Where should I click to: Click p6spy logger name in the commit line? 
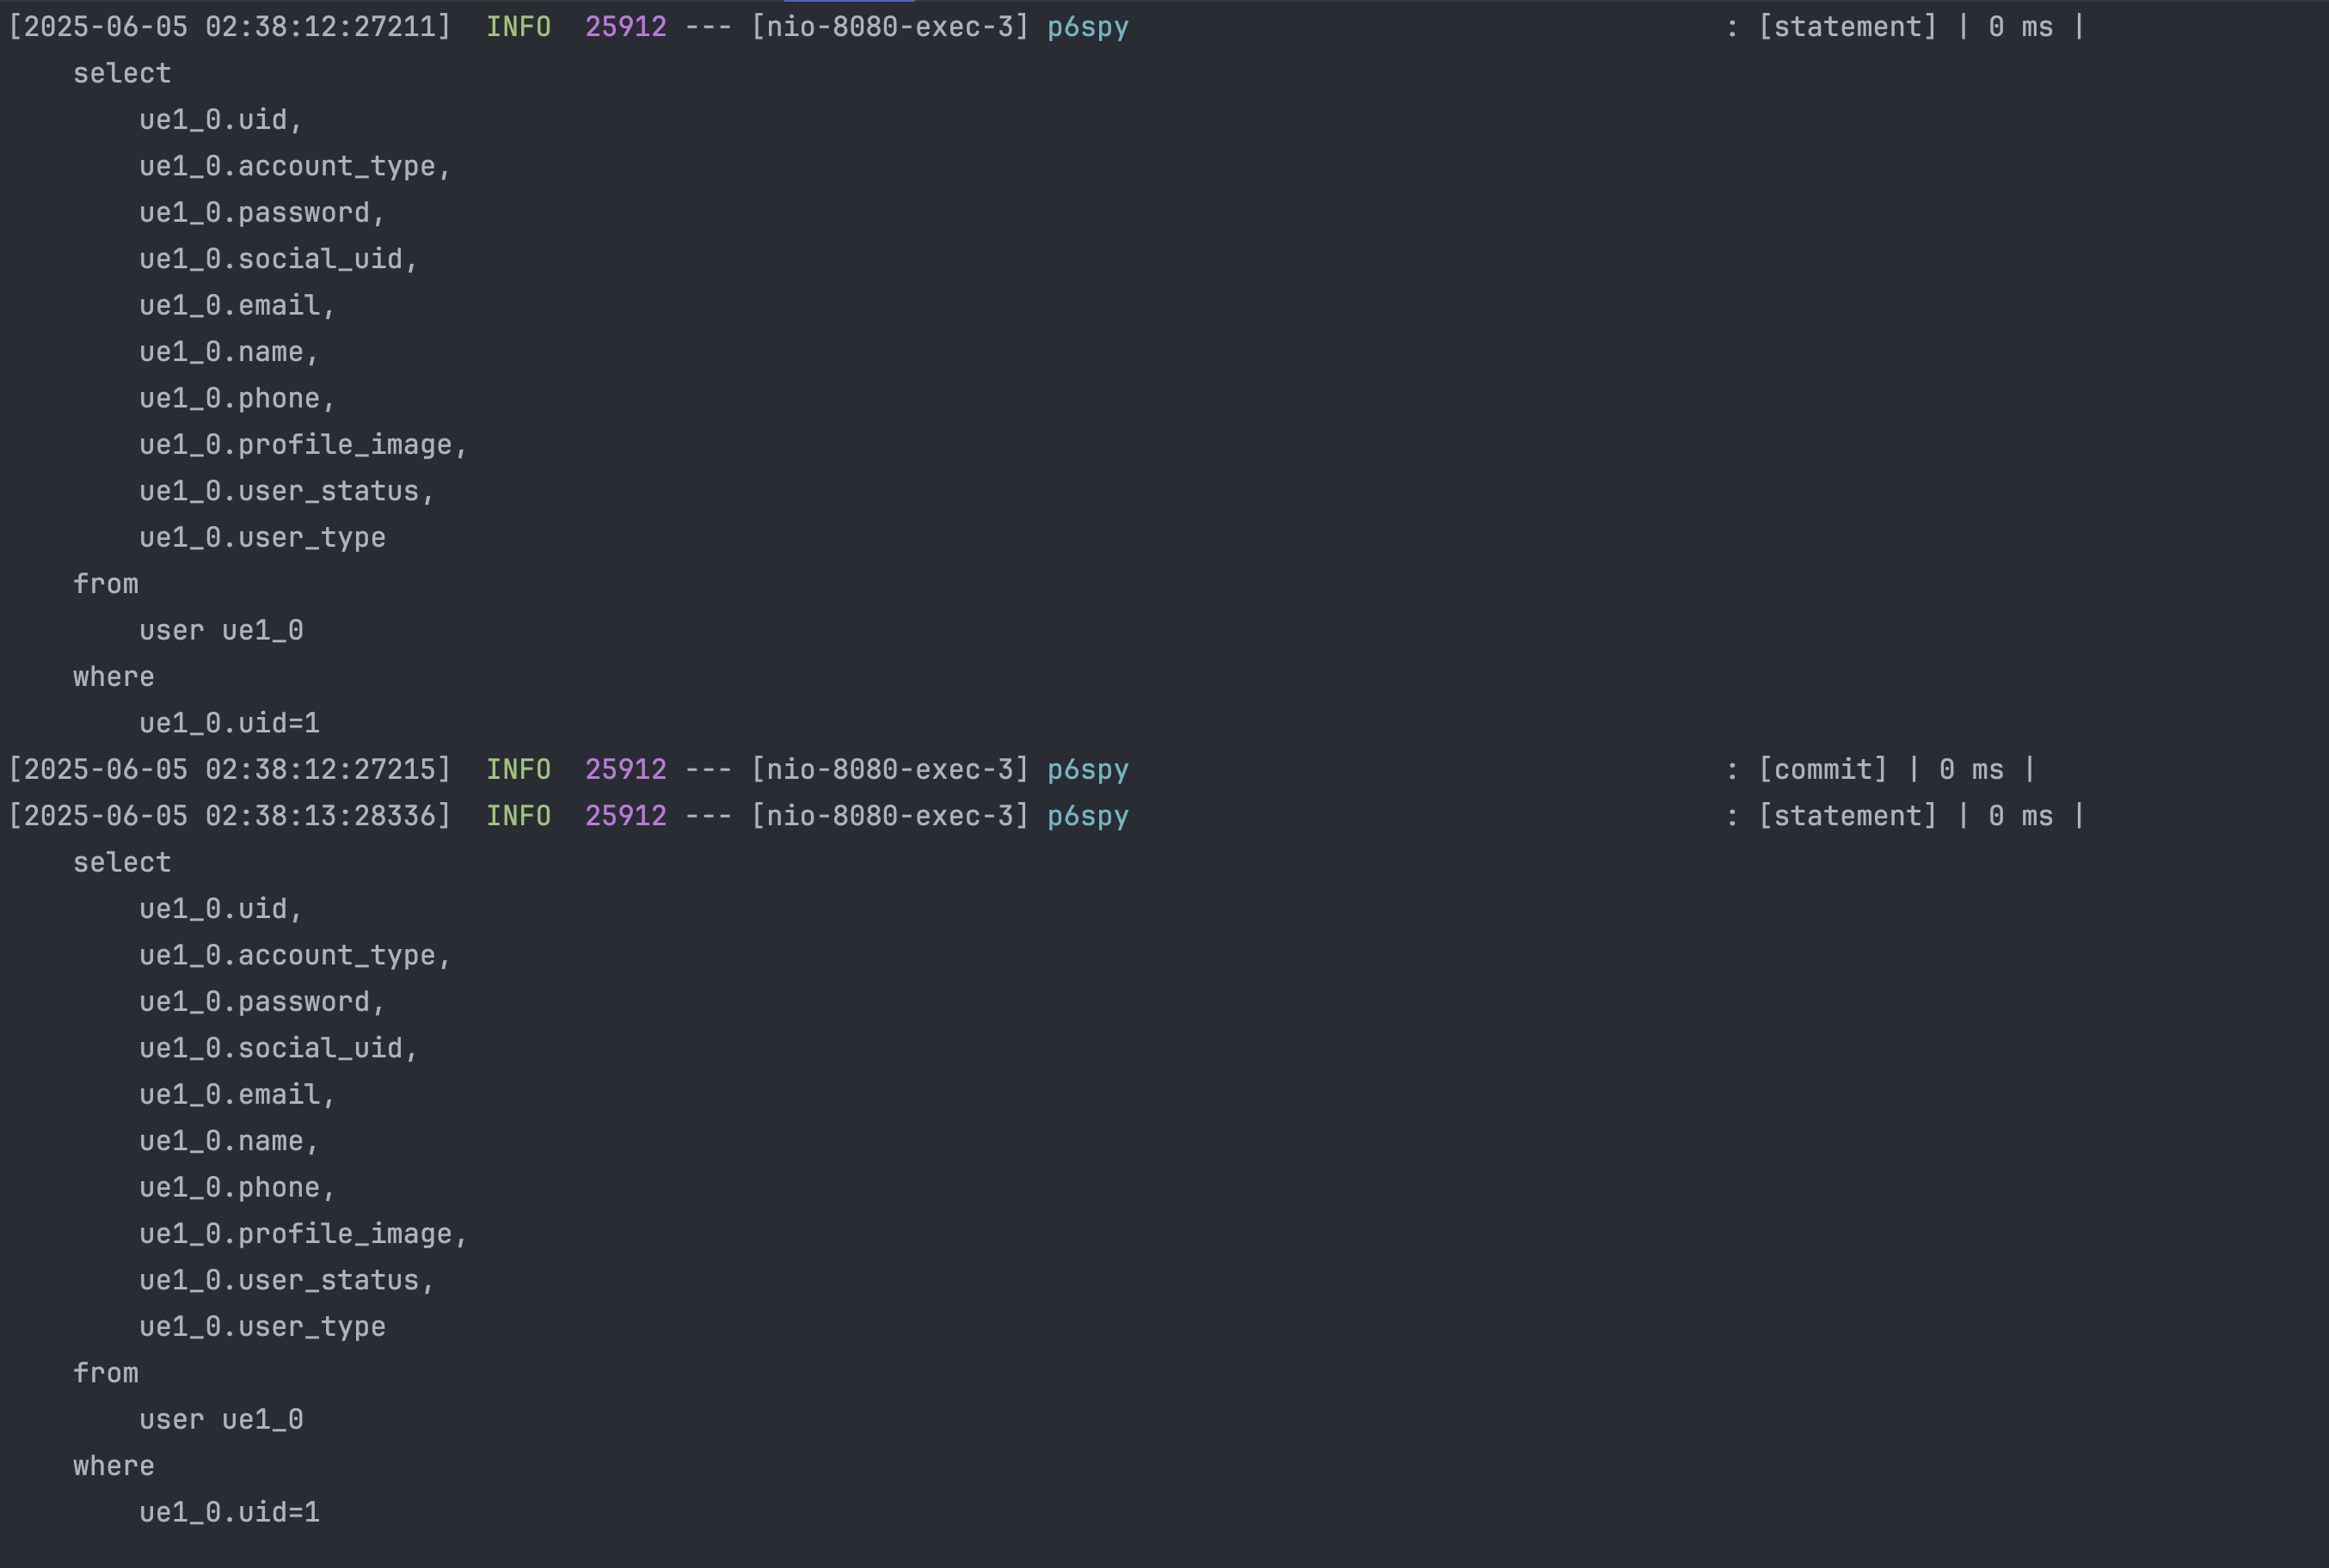[x=1087, y=771]
